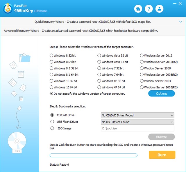Select Windows 7 64 bit option
Viewport: 186px width, 172px height.
(x=99, y=75)
